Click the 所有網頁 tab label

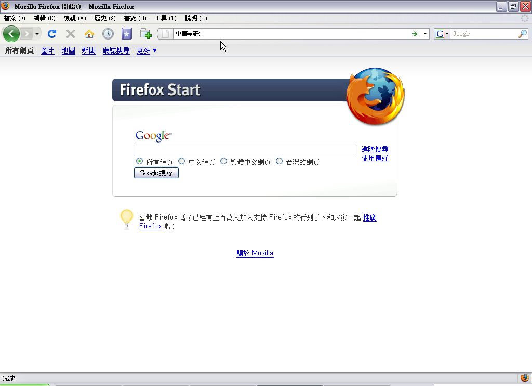(x=19, y=50)
